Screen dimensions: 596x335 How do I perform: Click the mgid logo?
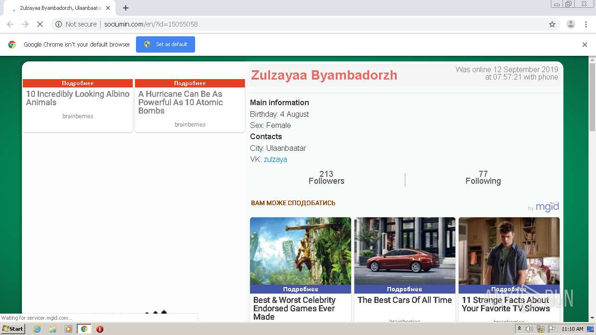click(547, 207)
